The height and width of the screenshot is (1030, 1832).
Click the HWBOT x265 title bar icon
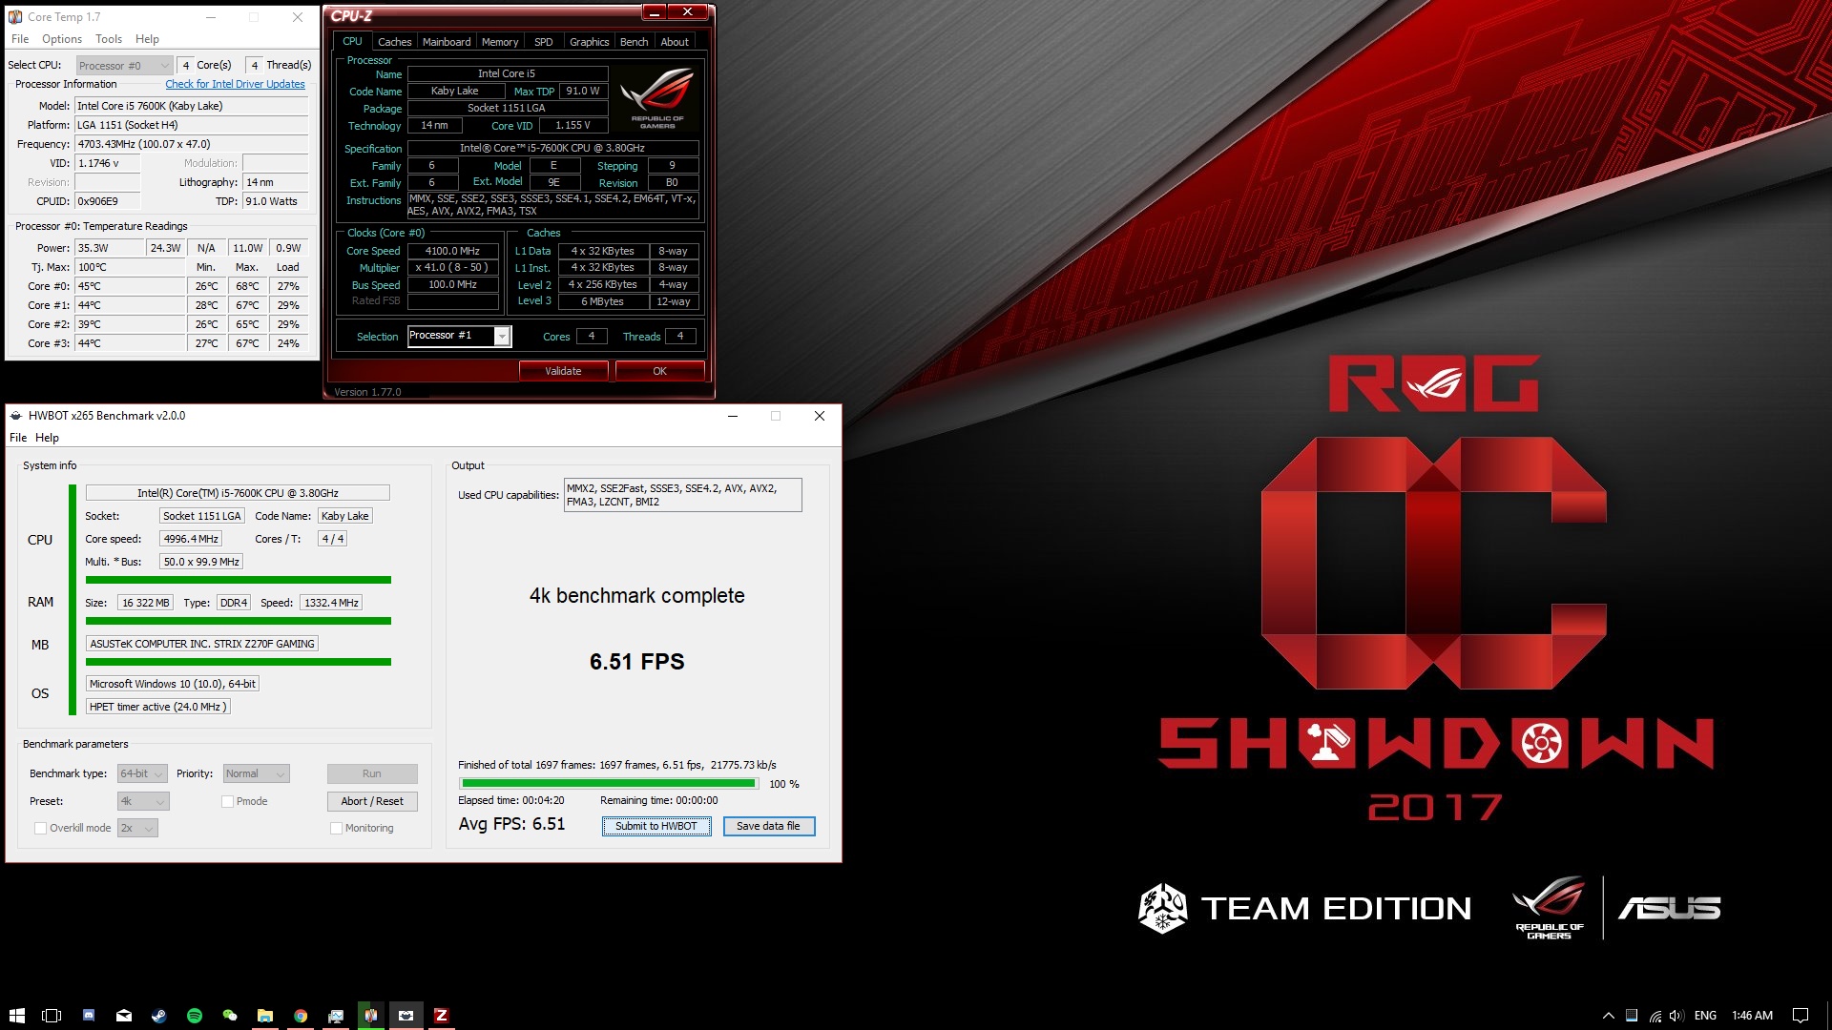pyautogui.click(x=16, y=416)
